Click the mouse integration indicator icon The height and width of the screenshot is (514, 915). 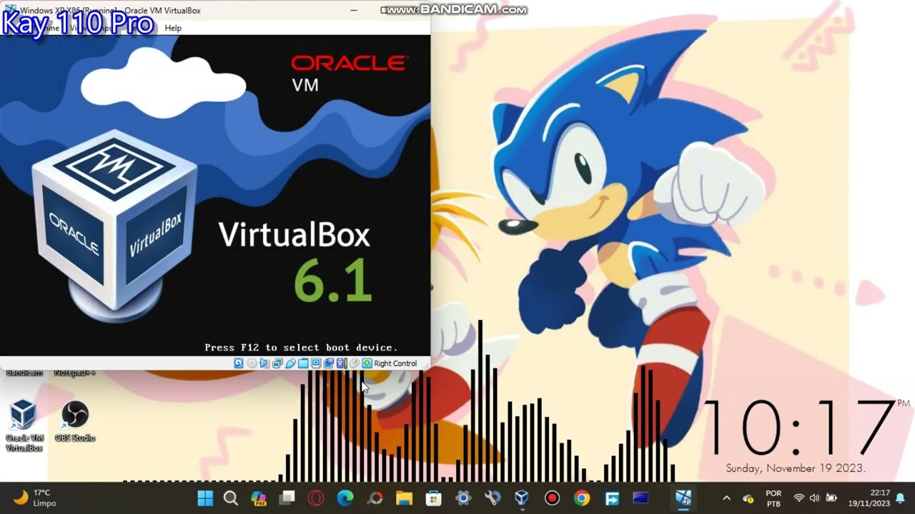click(355, 363)
